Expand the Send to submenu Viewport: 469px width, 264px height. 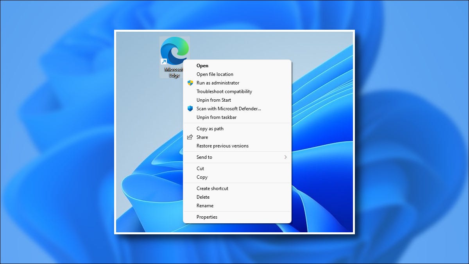(x=204, y=157)
